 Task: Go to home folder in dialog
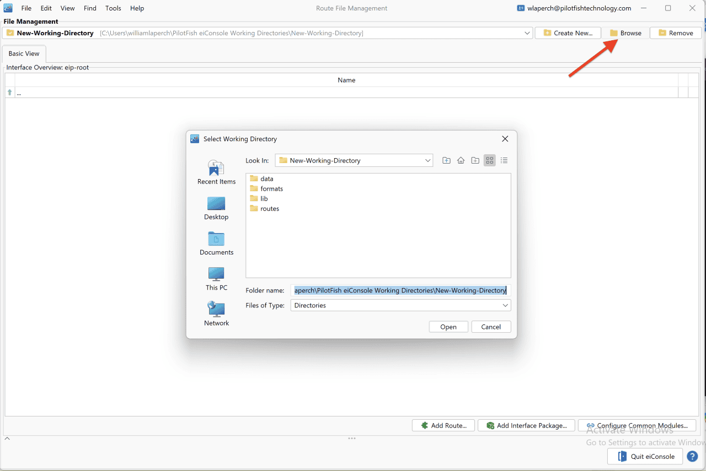point(461,160)
